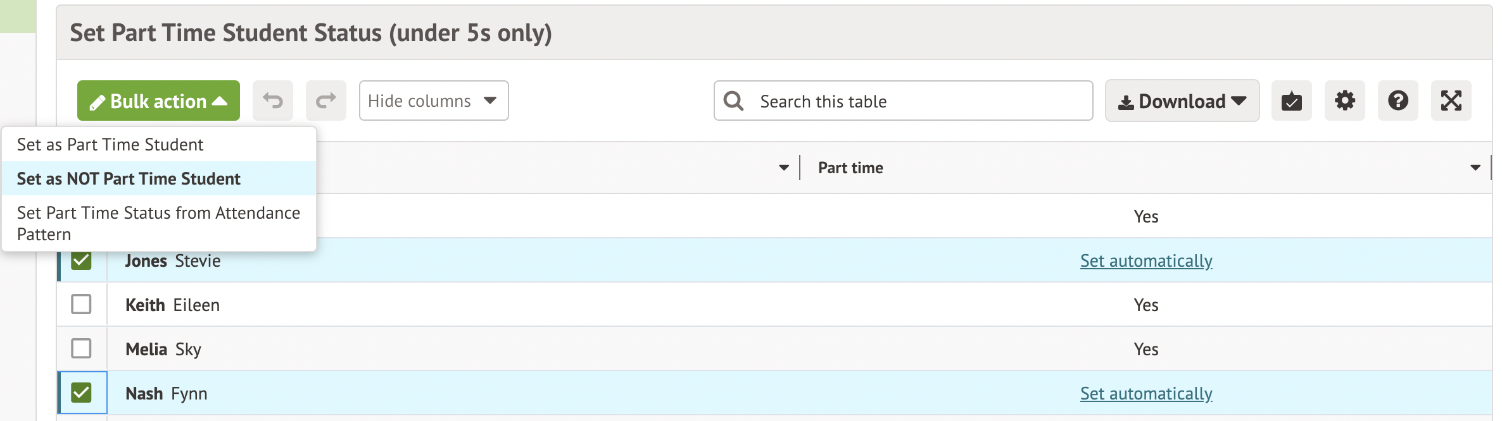Choose Set as NOT Part Time Student
This screenshot has height=421, width=1502.
tap(129, 179)
